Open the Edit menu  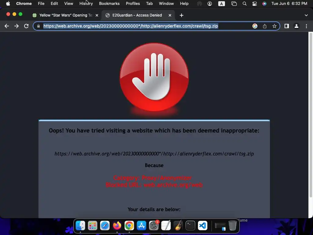click(x=54, y=3)
